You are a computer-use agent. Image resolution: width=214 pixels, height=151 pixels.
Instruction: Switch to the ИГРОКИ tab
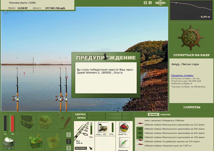click(x=153, y=115)
